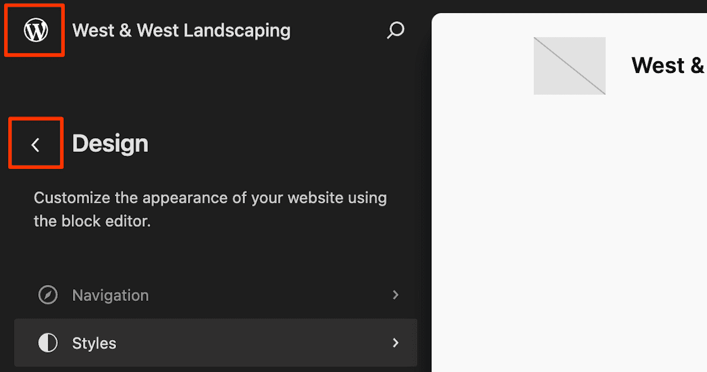Click the West & West Landscaping sidebar title
The image size is (707, 372).
click(181, 30)
